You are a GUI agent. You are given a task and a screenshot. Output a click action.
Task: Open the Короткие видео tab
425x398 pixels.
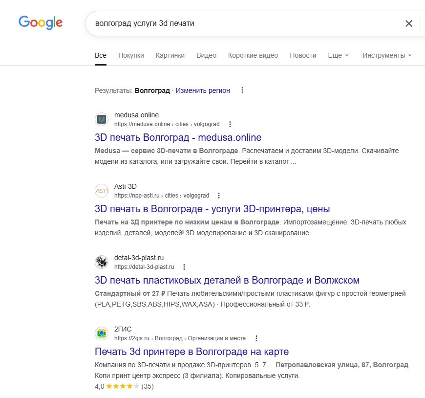pos(253,55)
